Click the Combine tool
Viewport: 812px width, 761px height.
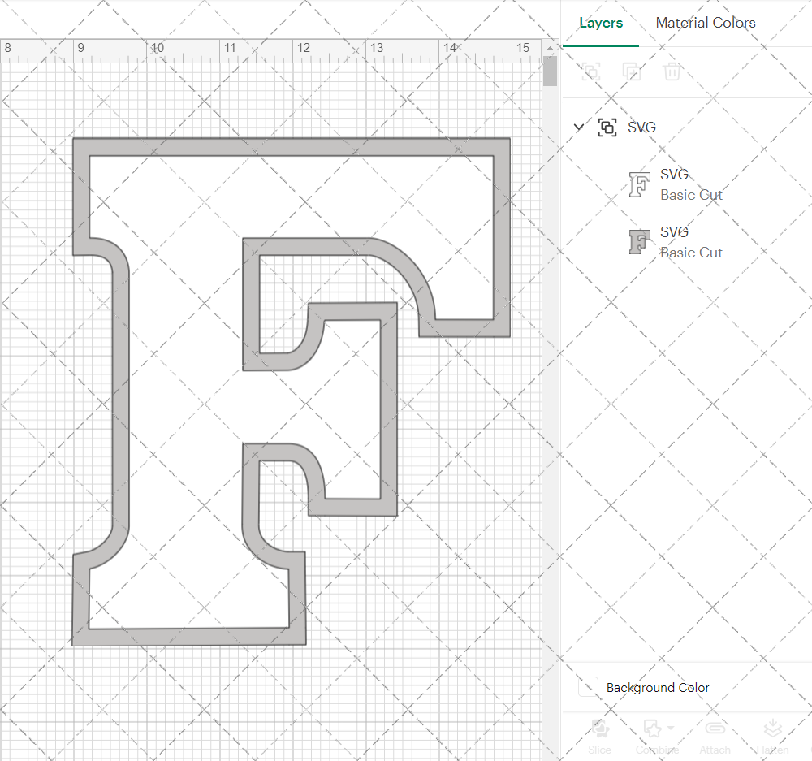click(x=657, y=736)
